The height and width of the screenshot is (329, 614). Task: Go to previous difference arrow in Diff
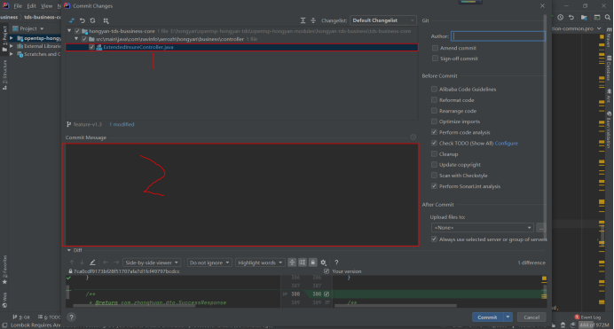[x=72, y=262]
